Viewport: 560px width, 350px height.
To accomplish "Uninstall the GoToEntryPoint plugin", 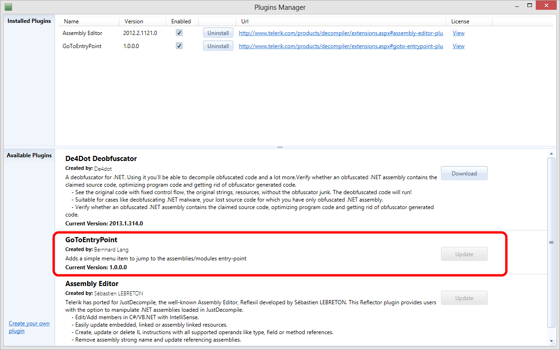I will click(x=218, y=46).
